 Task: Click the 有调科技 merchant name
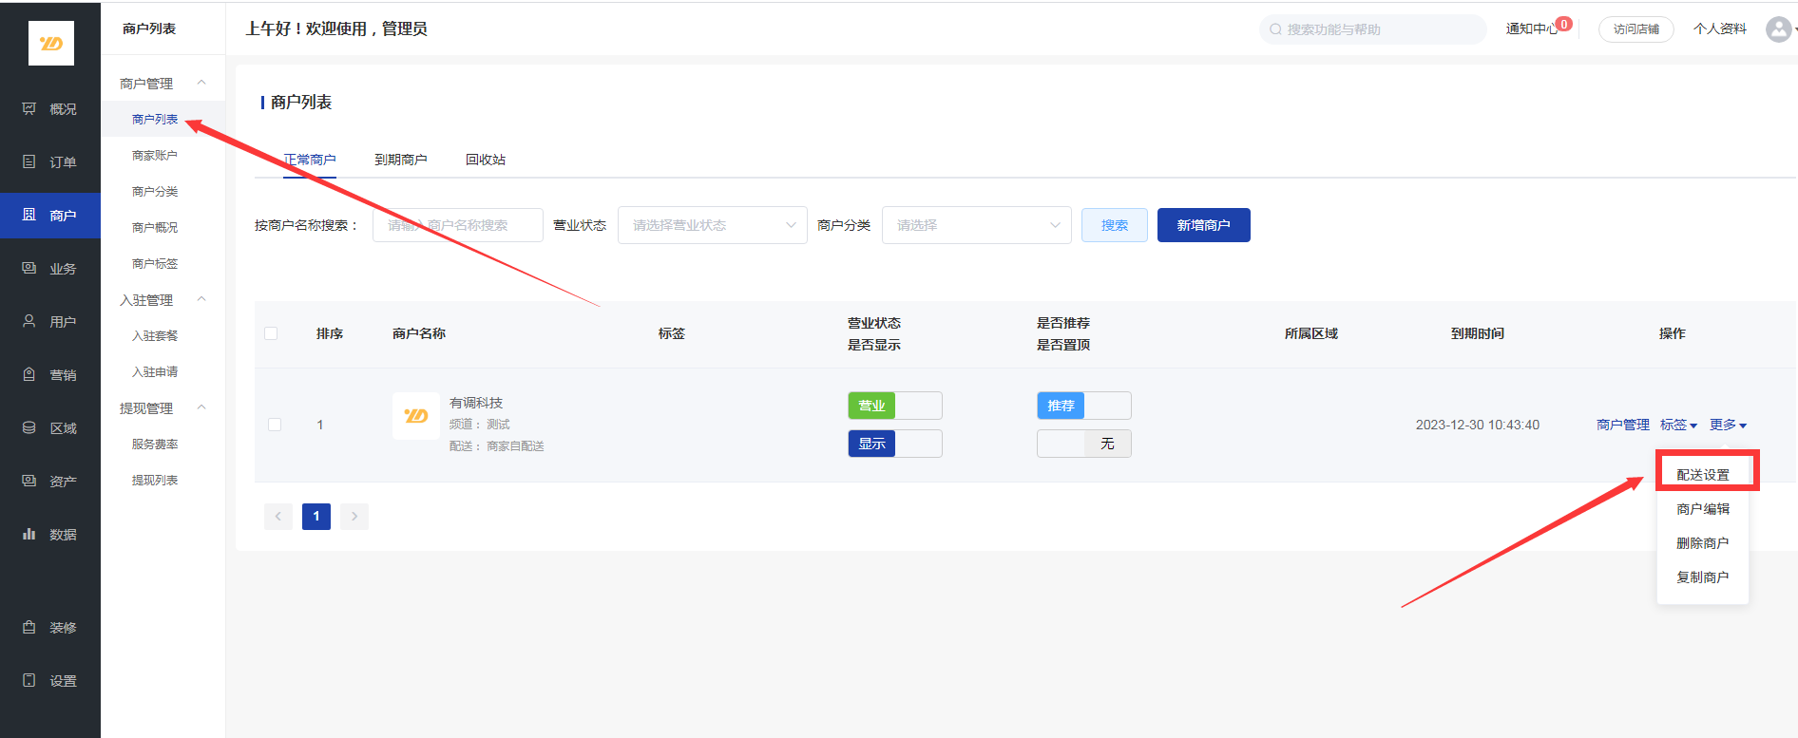click(476, 403)
